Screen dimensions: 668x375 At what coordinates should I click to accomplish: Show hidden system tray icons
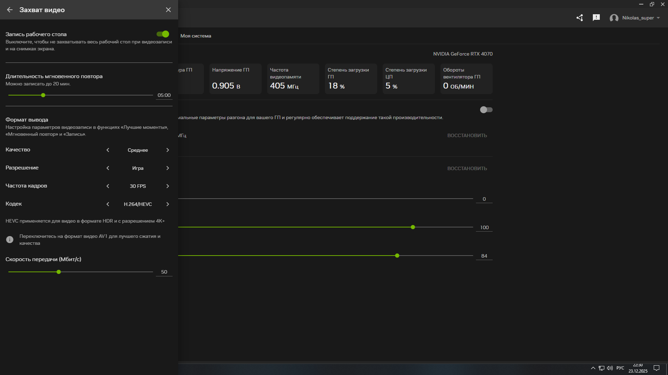(593, 368)
